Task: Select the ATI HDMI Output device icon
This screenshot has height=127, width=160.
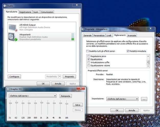Action: pyautogui.click(x=12, y=27)
